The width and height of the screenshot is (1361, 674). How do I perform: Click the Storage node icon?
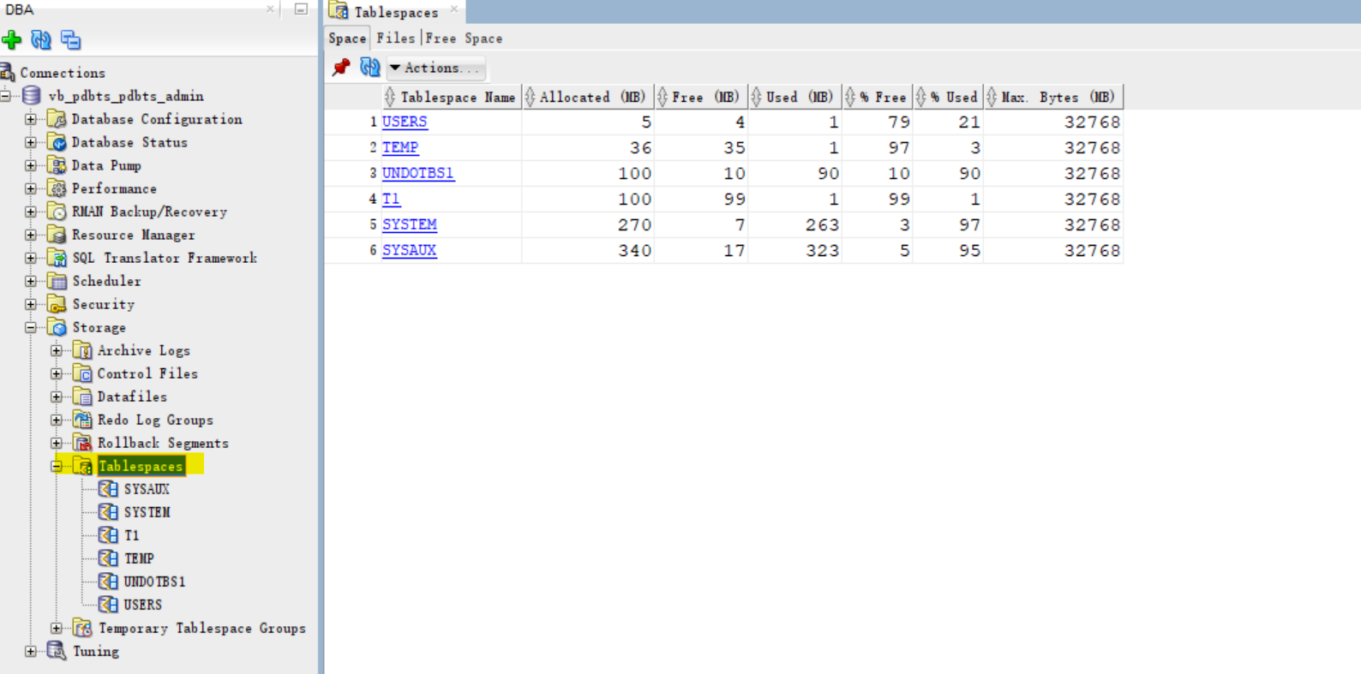(57, 327)
